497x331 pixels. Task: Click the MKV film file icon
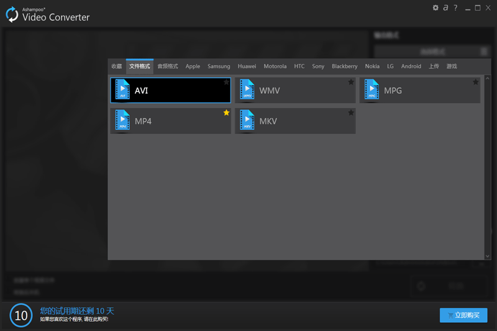click(x=247, y=120)
